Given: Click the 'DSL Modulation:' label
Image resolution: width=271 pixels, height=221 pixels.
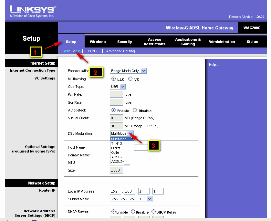Looking at the screenshot, I should tap(80, 133).
